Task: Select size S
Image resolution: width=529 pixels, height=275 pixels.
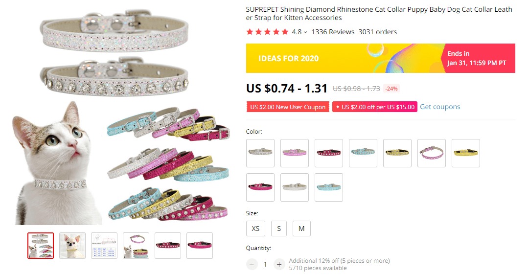Action: point(279,229)
